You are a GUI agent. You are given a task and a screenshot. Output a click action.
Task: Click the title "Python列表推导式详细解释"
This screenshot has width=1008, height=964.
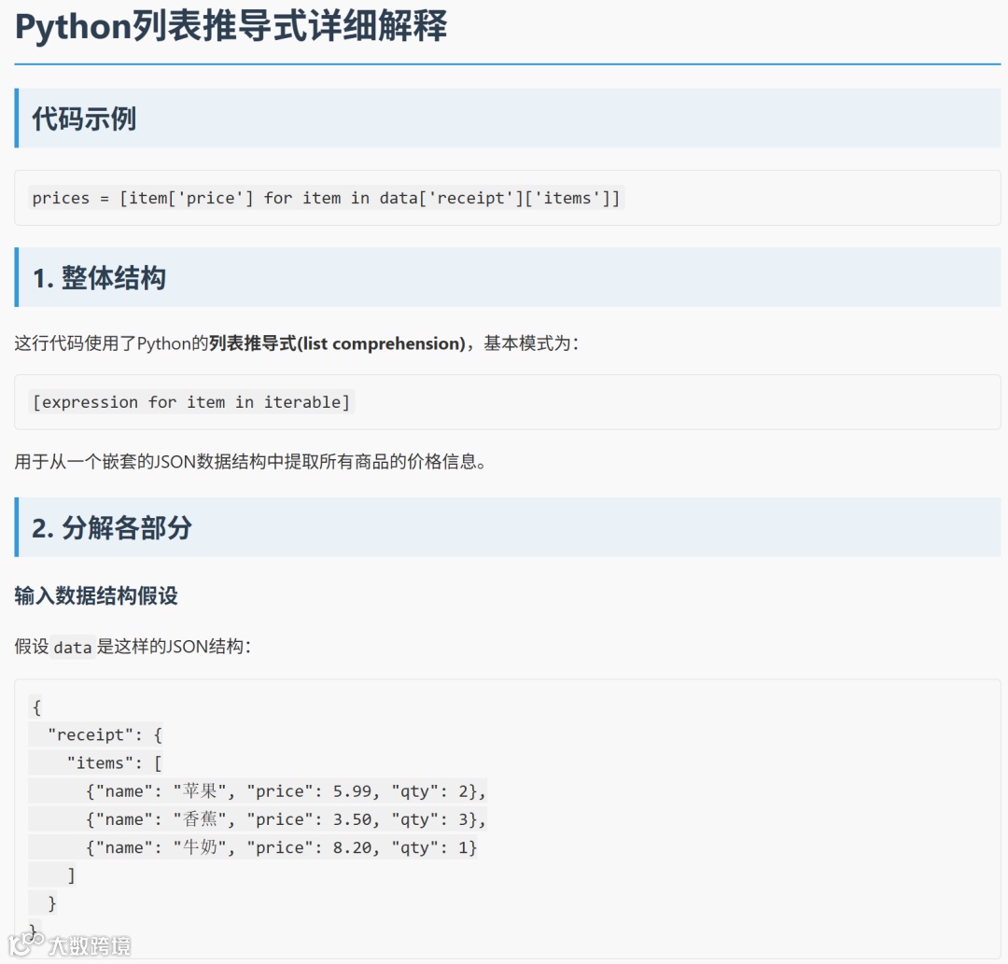tap(231, 27)
